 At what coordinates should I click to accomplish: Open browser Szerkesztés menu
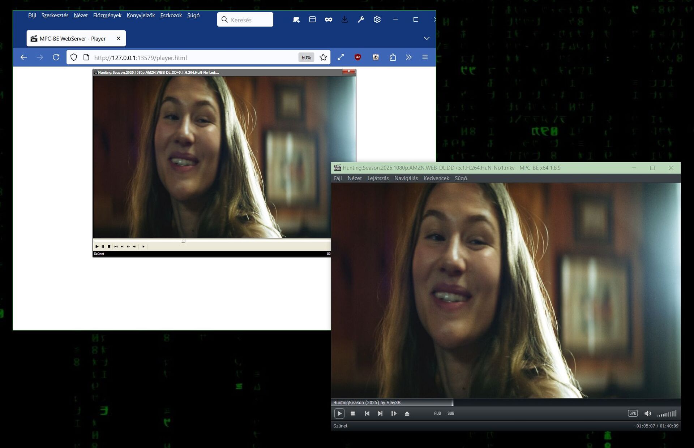55,15
